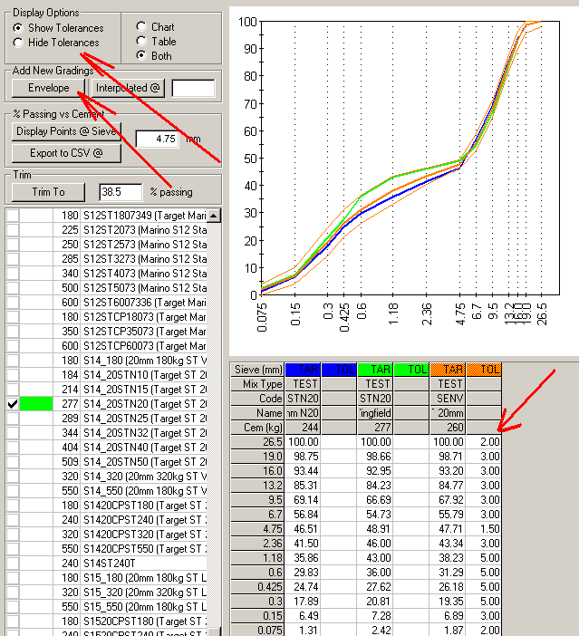579x636 pixels.
Task: Click the Envelope button
Action: pos(48,88)
